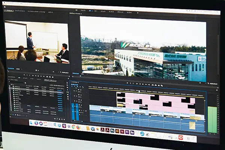
Task: Click the Program monitor current timecode
Action: [76, 73]
